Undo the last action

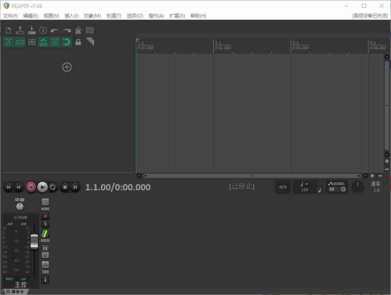[x=55, y=30]
